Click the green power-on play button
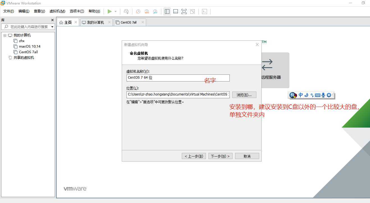Screen dimensions: 370x203 click(110, 11)
